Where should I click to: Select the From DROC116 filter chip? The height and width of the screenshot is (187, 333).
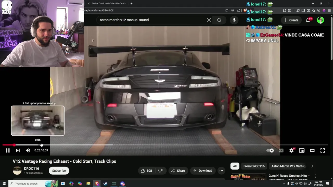click(x=254, y=166)
